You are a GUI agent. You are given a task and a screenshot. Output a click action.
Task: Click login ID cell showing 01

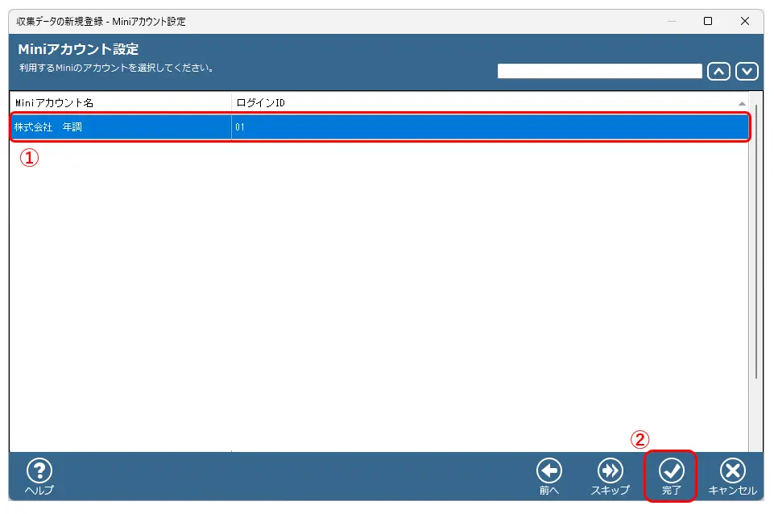click(x=483, y=127)
